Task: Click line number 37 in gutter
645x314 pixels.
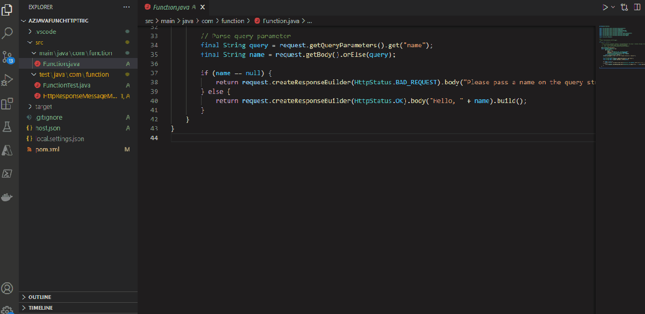Action: coord(154,73)
